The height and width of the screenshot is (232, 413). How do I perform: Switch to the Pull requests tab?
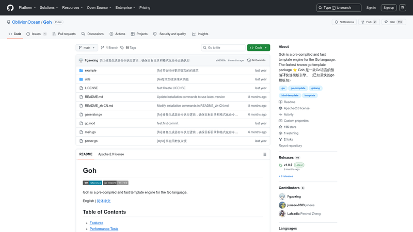click(64, 34)
